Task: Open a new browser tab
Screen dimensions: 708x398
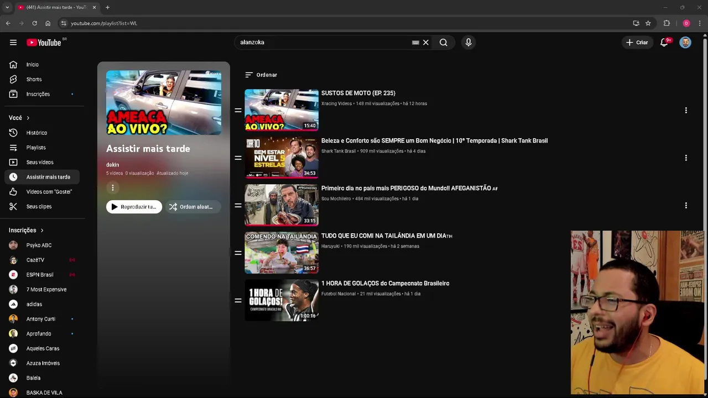Action: pyautogui.click(x=107, y=7)
